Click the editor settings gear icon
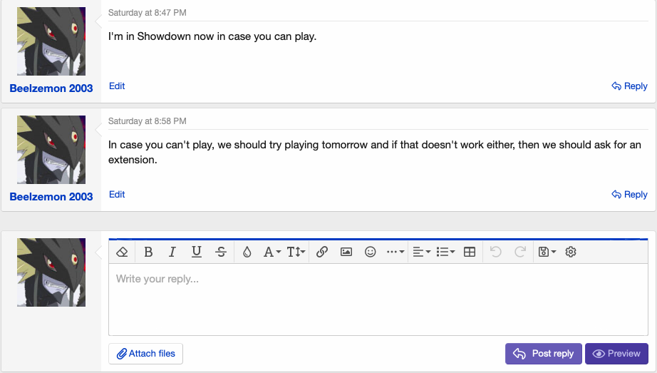 [571, 252]
